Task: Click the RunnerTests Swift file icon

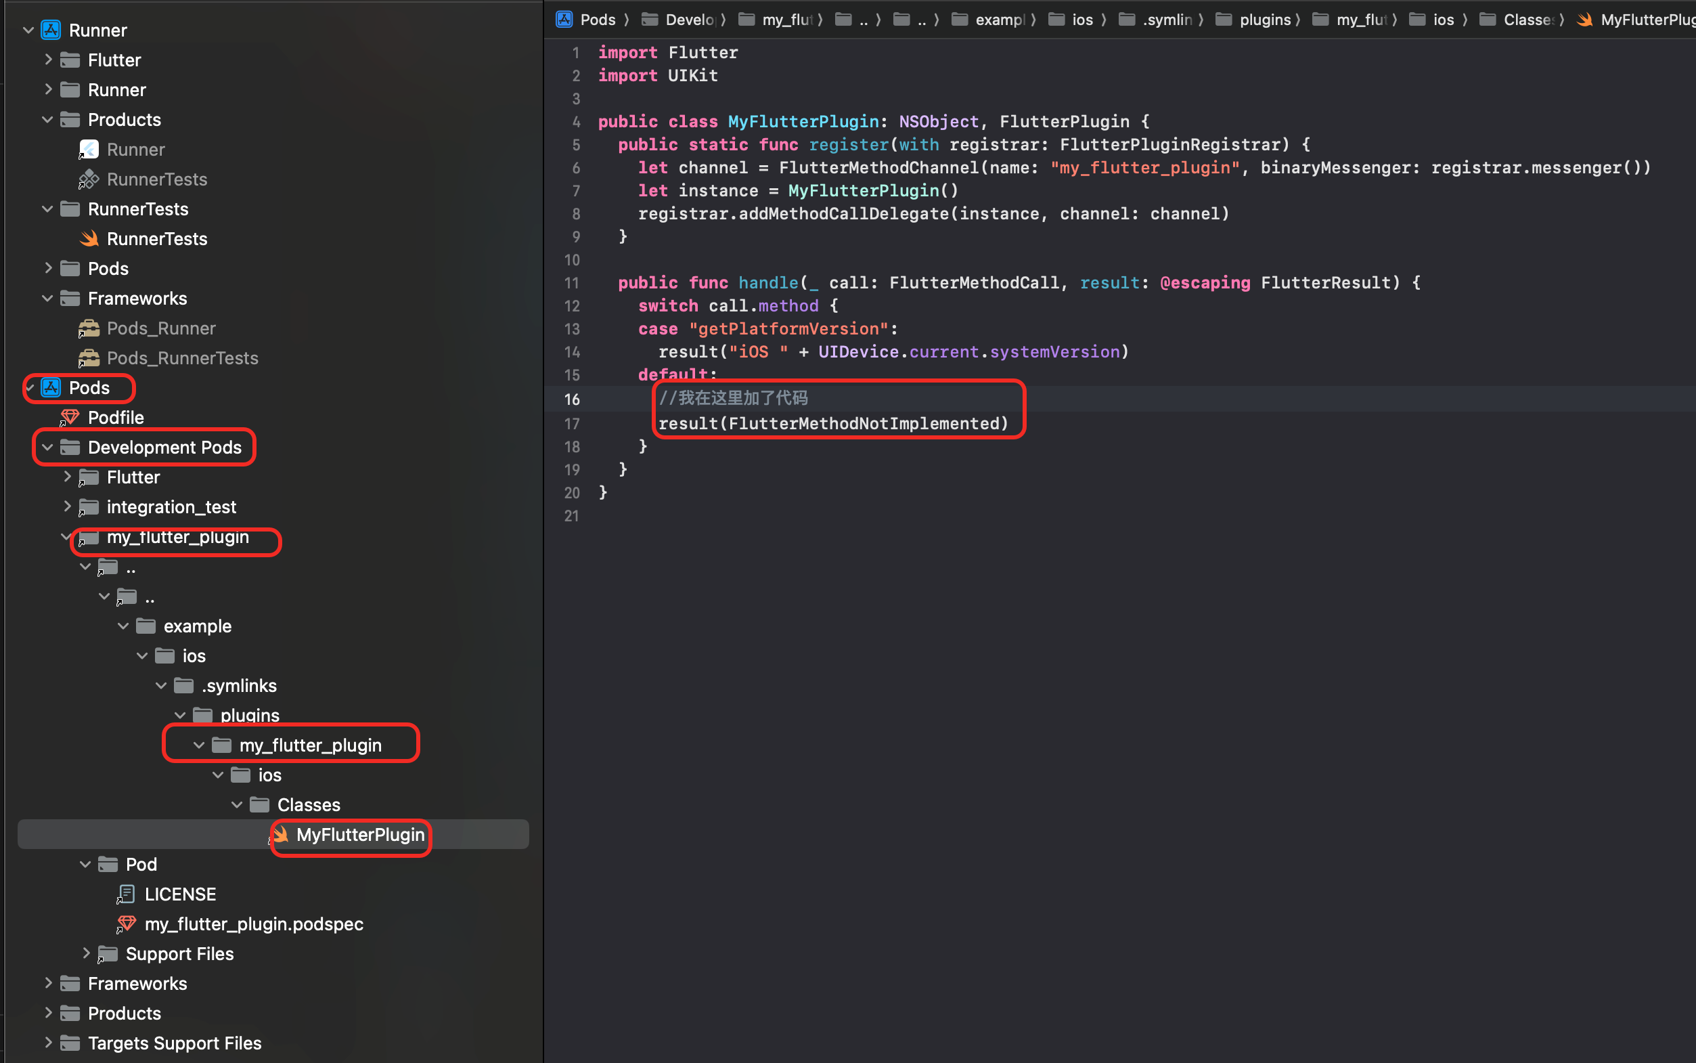Action: (89, 239)
